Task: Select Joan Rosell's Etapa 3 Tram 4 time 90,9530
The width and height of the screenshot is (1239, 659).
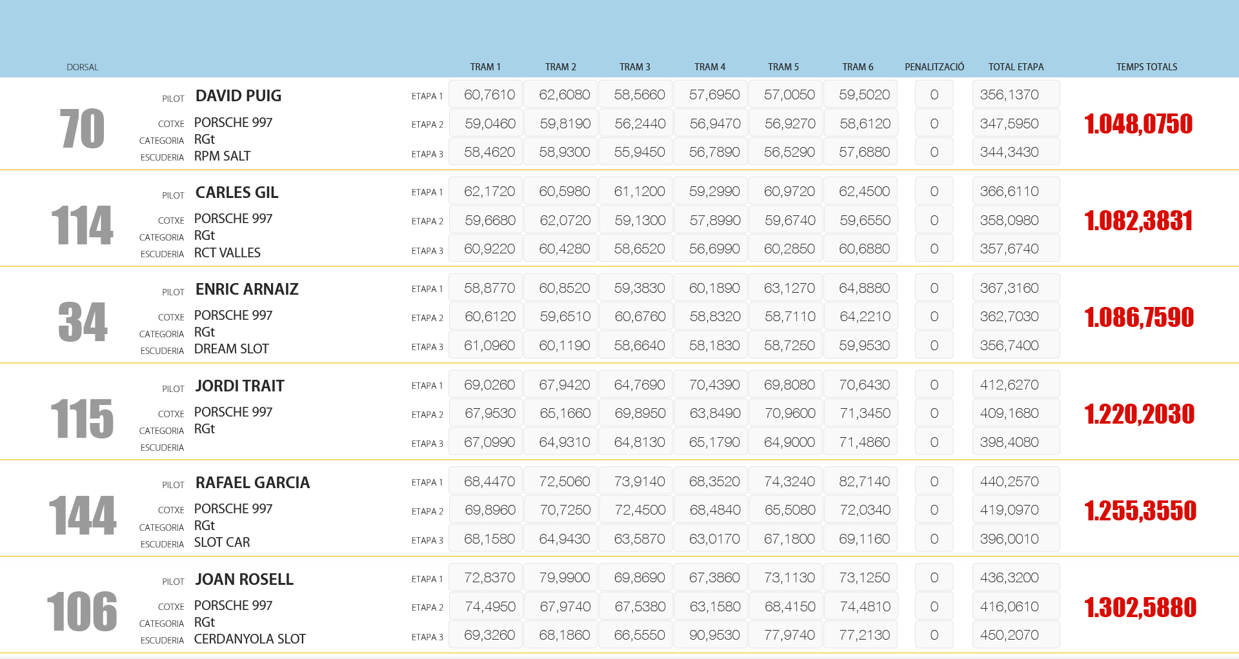Action: (714, 635)
